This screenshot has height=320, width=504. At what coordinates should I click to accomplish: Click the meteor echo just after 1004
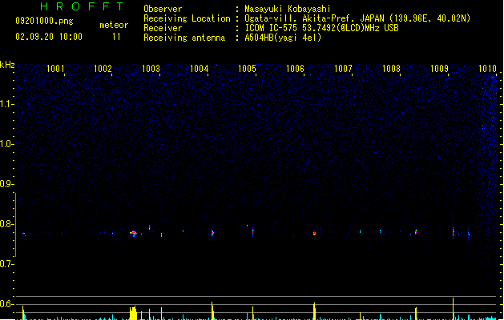212,233
